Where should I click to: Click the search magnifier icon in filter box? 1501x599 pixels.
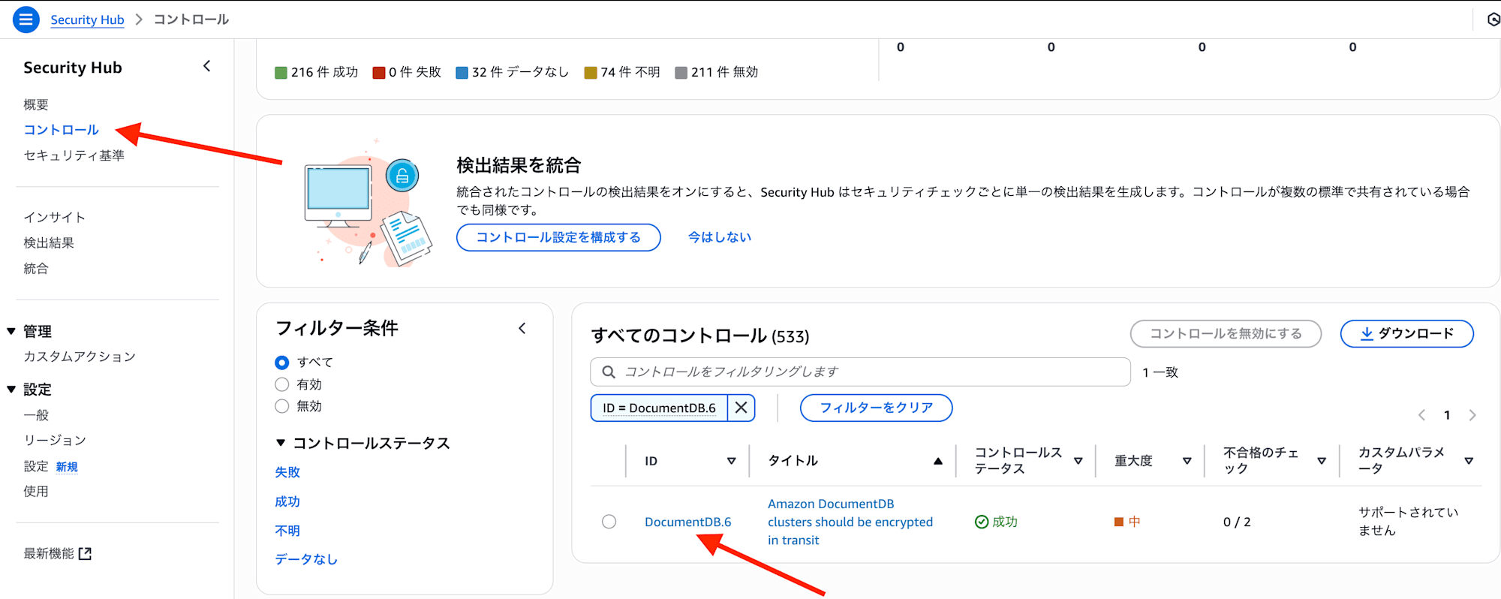pos(609,372)
